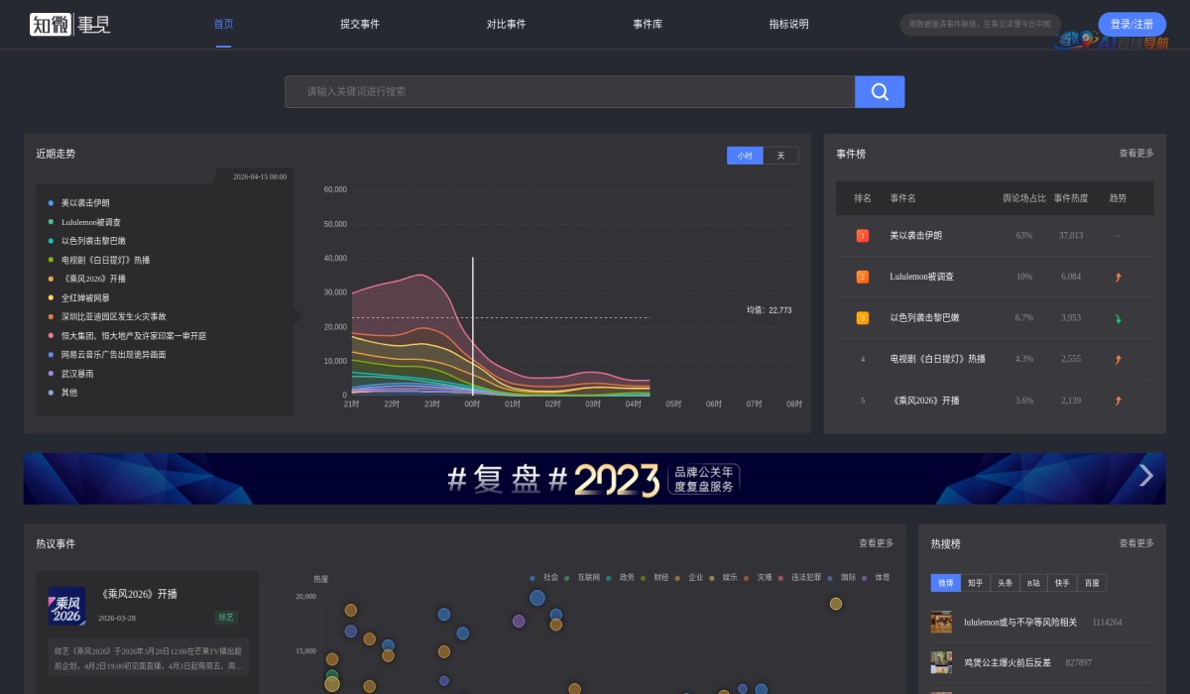Click the downward trend arrow beside 以色列袭击黎巴嫩
This screenshot has width=1190, height=694.
pyautogui.click(x=1118, y=319)
